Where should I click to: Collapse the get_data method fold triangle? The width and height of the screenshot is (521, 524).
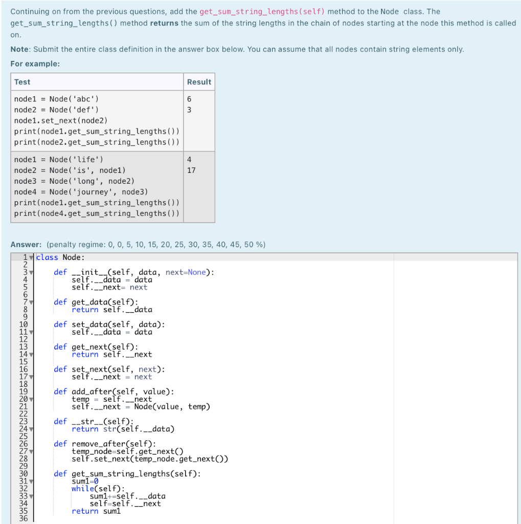click(32, 303)
